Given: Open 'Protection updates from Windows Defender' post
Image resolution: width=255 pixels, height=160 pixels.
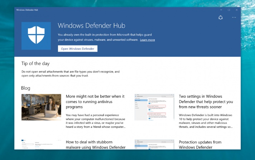Looking at the screenshot, I should (x=201, y=145).
